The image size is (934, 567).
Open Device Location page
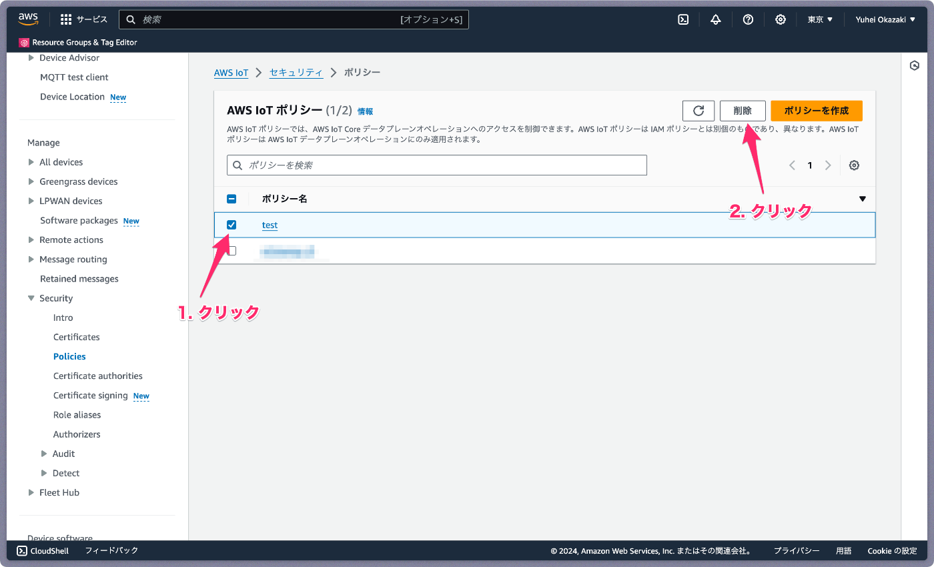72,97
